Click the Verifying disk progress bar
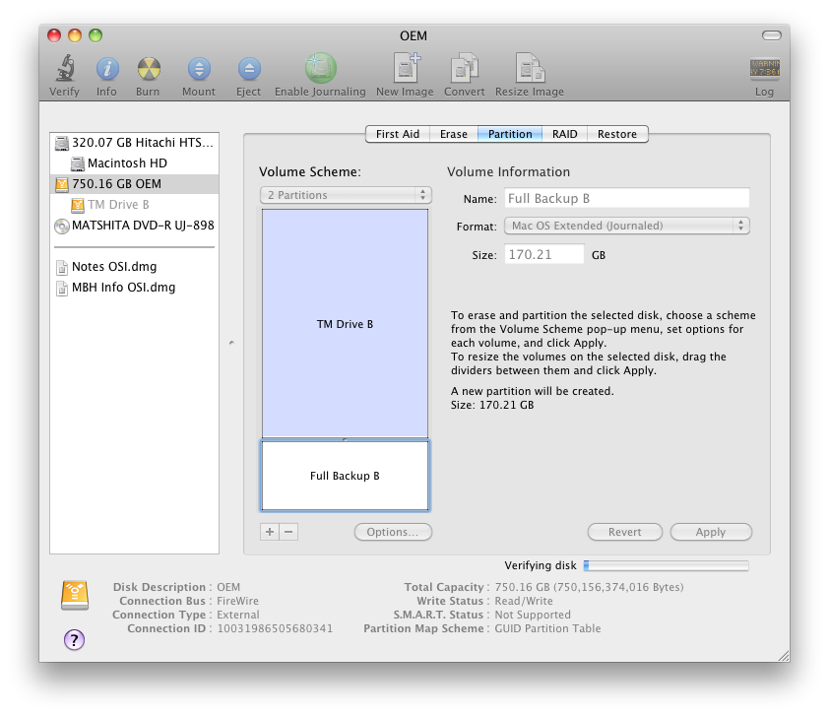The width and height of the screenshot is (829, 716). pyautogui.click(x=667, y=566)
